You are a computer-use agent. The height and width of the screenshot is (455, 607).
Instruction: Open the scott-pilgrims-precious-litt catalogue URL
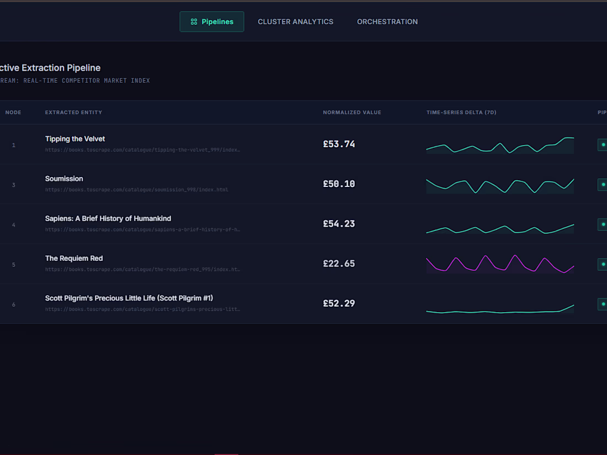click(142, 309)
